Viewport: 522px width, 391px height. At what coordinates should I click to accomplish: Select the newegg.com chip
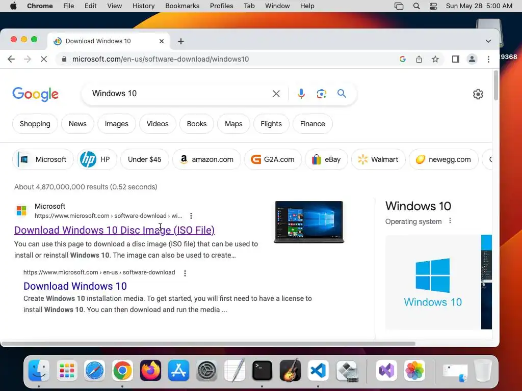pyautogui.click(x=443, y=159)
